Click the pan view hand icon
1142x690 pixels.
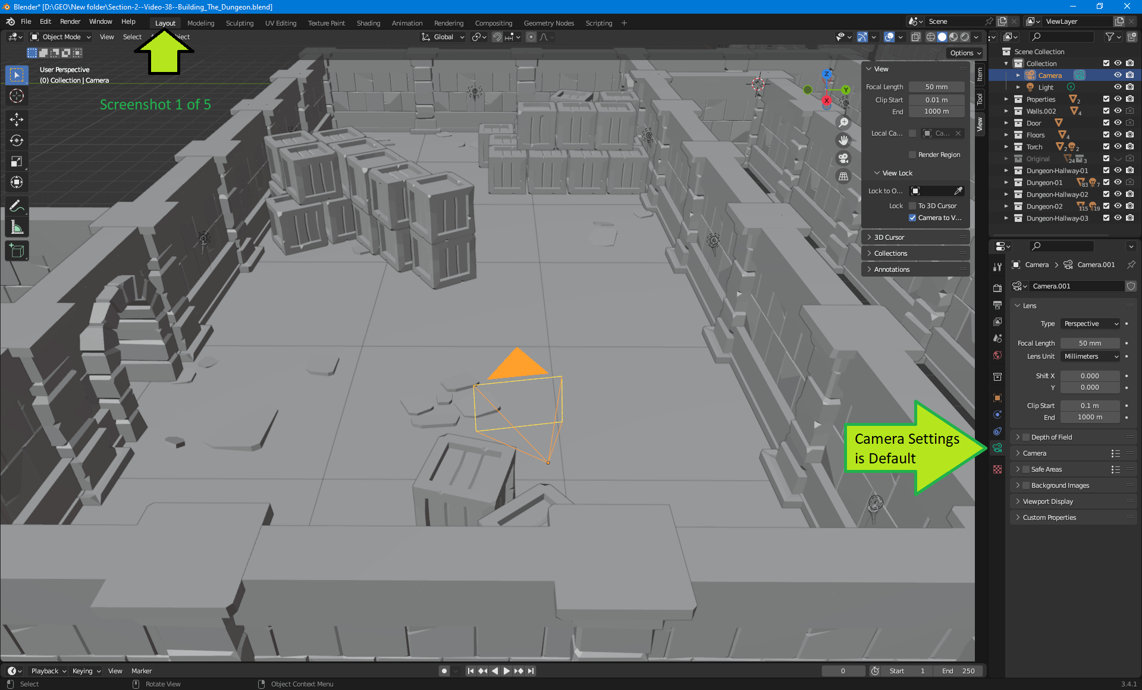843,140
